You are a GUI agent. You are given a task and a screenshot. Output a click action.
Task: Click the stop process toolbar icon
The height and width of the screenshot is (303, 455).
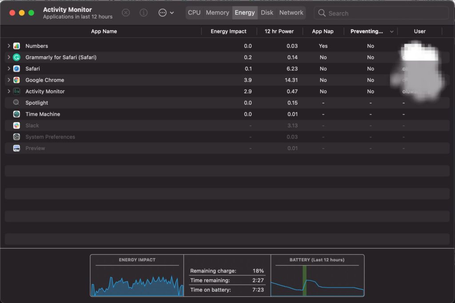point(126,13)
